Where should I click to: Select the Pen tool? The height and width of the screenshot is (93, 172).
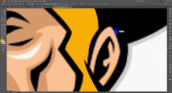coord(2,14)
